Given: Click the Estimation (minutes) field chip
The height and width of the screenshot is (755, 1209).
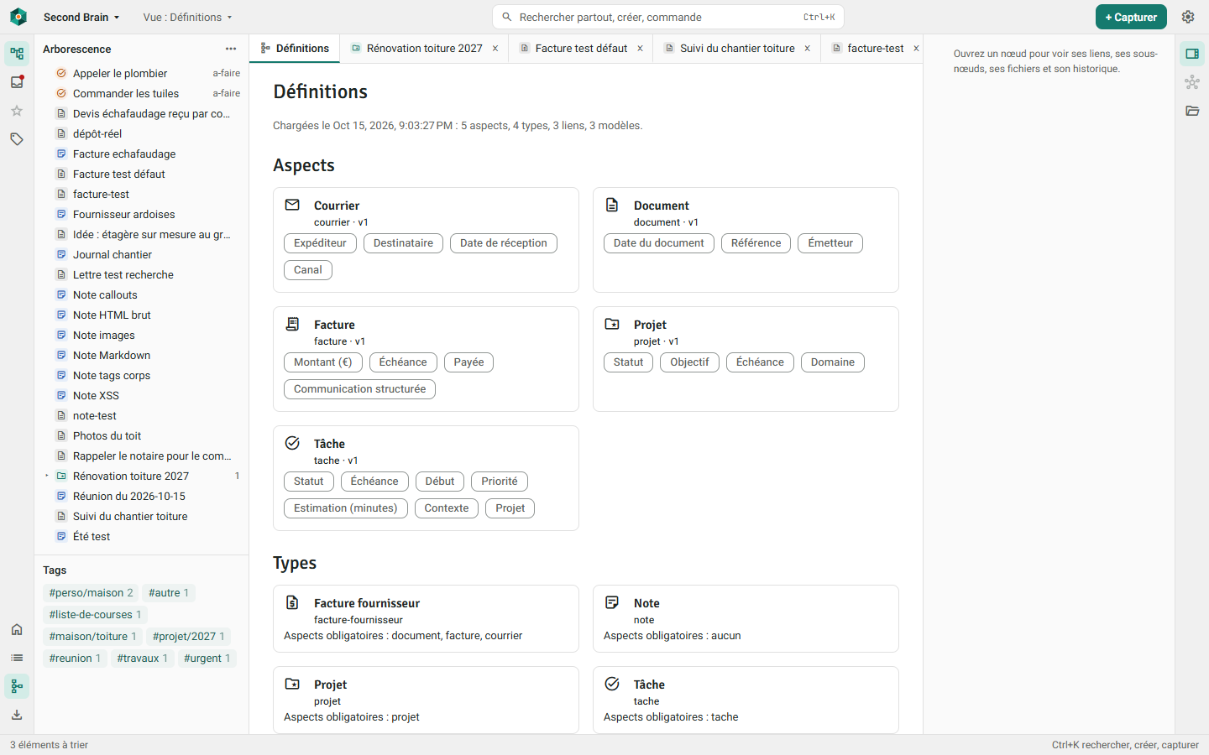Looking at the screenshot, I should pyautogui.click(x=346, y=508).
